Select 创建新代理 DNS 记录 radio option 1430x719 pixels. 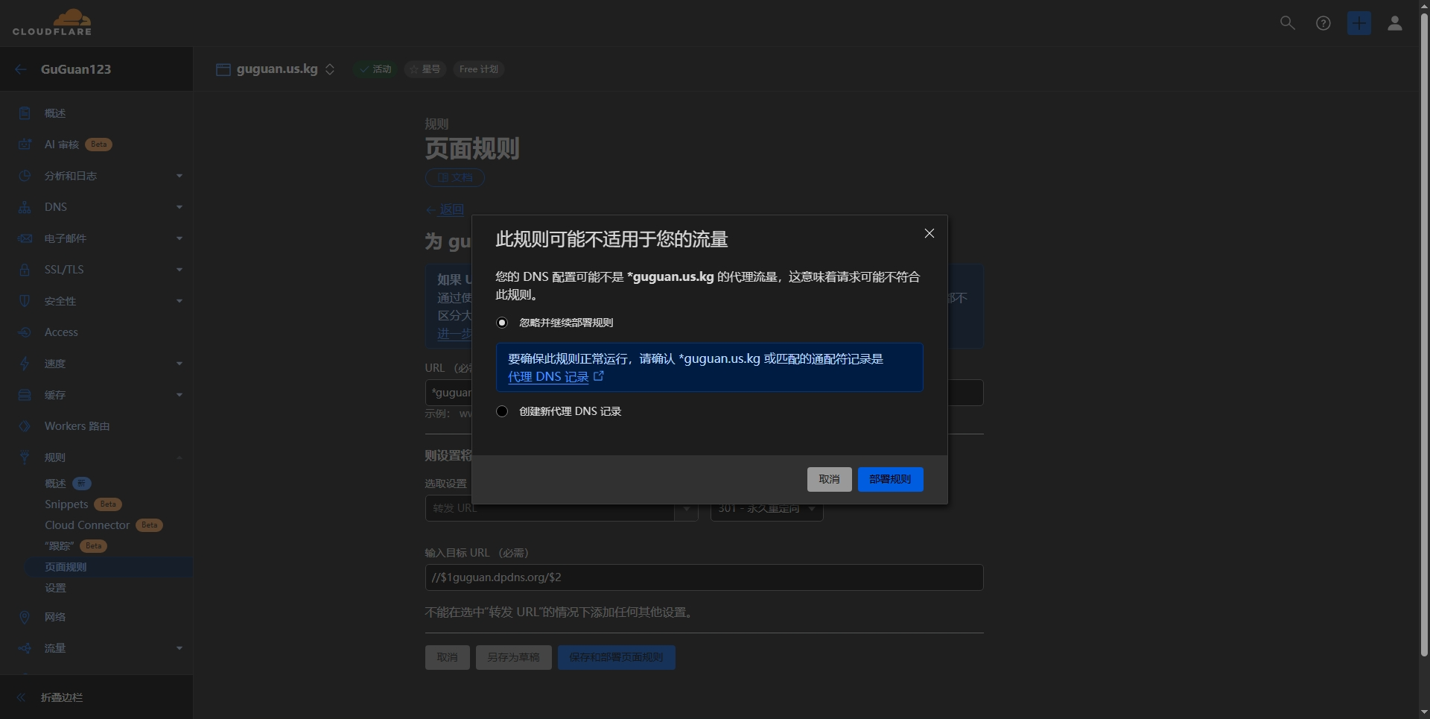tap(502, 411)
